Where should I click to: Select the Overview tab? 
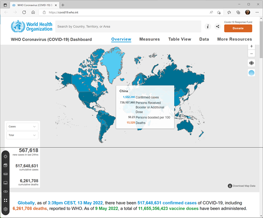tap(121, 39)
